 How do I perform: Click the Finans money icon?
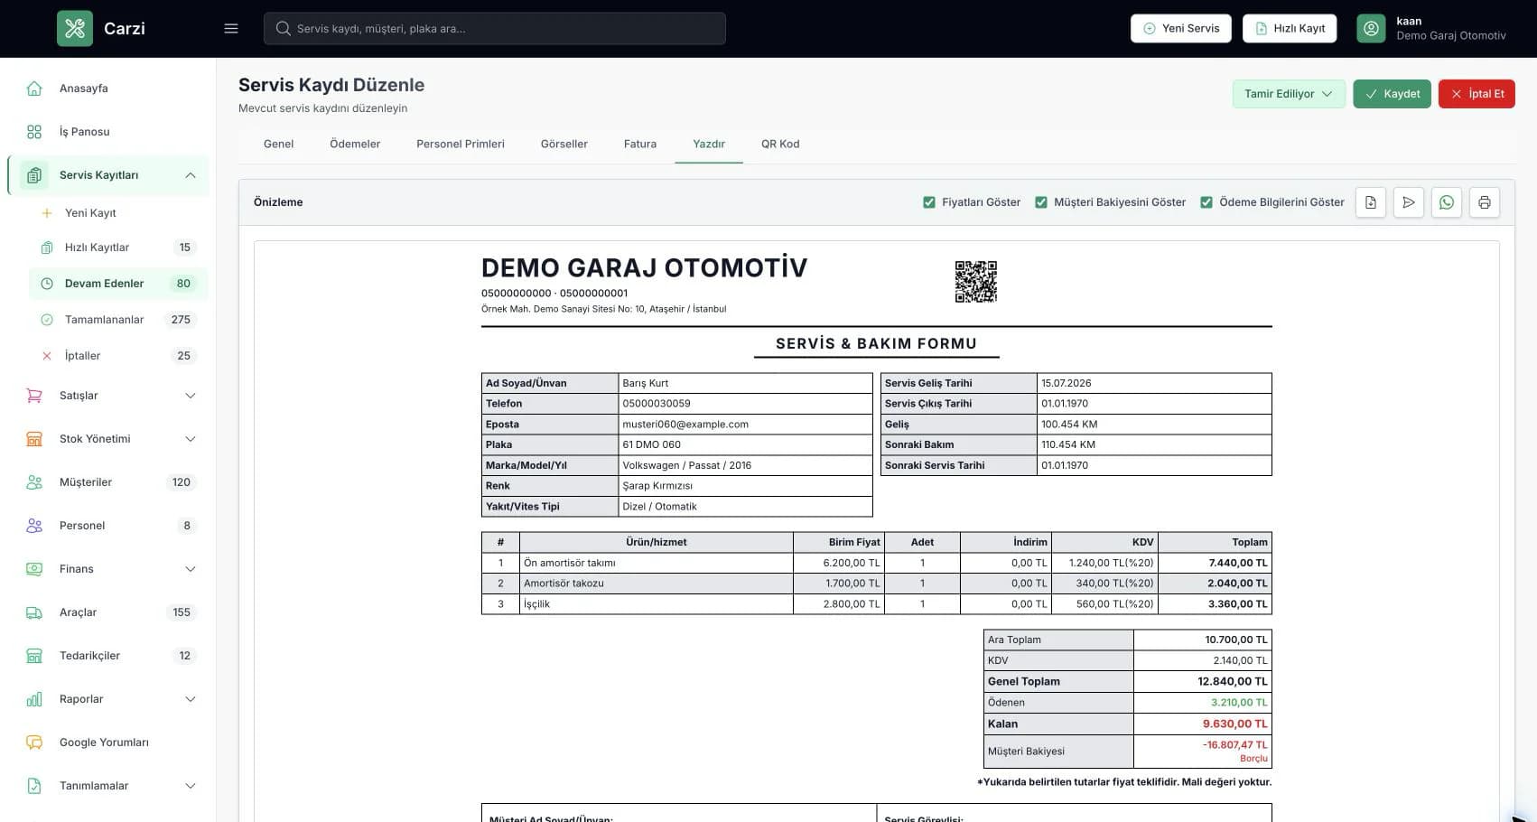(x=34, y=569)
